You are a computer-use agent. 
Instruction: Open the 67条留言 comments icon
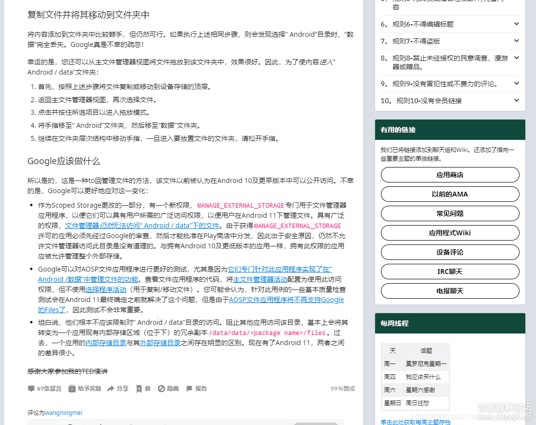tap(31, 389)
